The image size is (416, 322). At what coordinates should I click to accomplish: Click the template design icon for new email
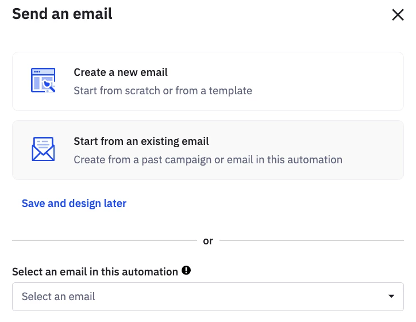pyautogui.click(x=43, y=80)
